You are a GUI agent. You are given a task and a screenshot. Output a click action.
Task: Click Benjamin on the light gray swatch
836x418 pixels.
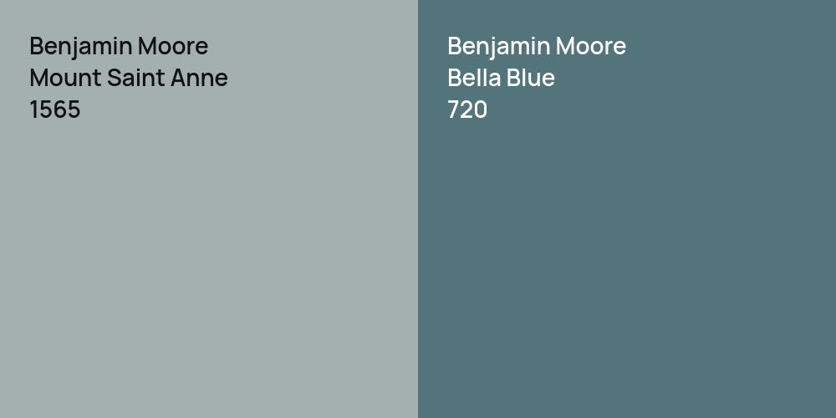(x=81, y=46)
